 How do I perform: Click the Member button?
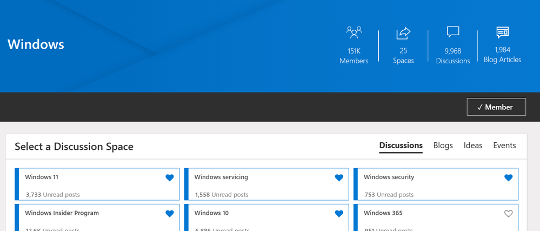(x=496, y=107)
